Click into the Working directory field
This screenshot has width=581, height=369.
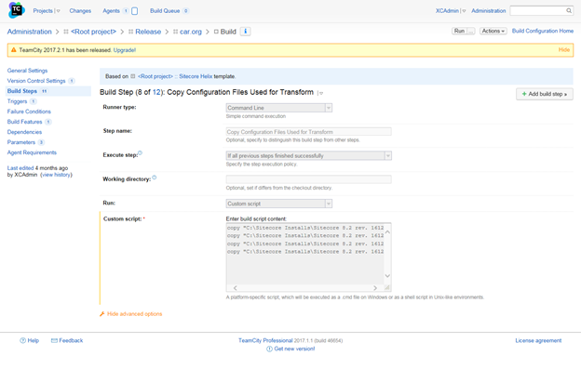309,179
